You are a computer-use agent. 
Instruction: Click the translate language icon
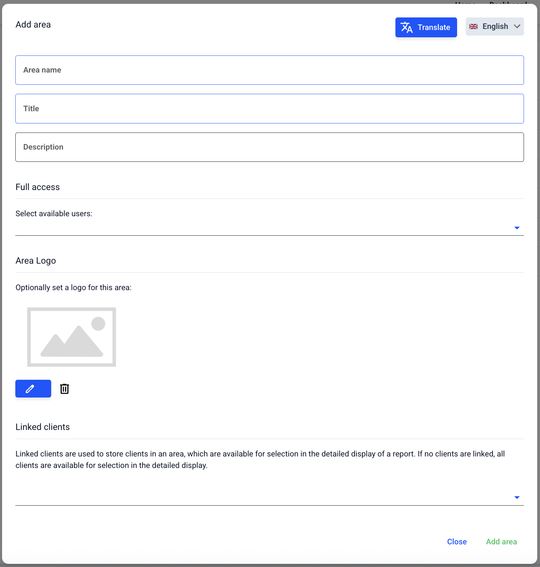tap(406, 27)
